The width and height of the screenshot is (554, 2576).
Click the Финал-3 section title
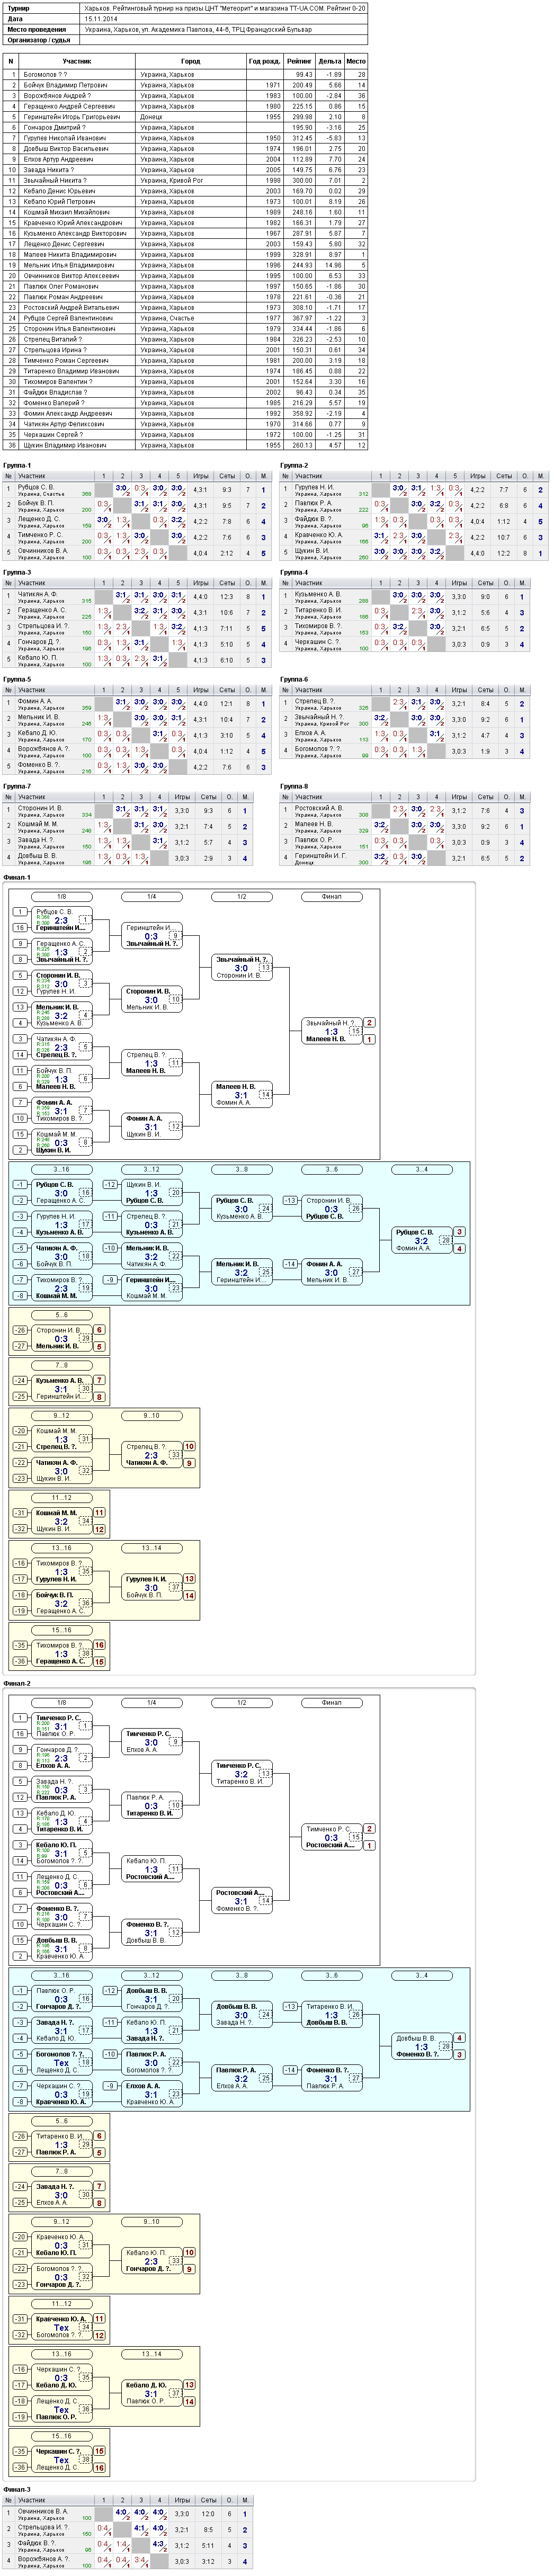click(x=17, y=2489)
